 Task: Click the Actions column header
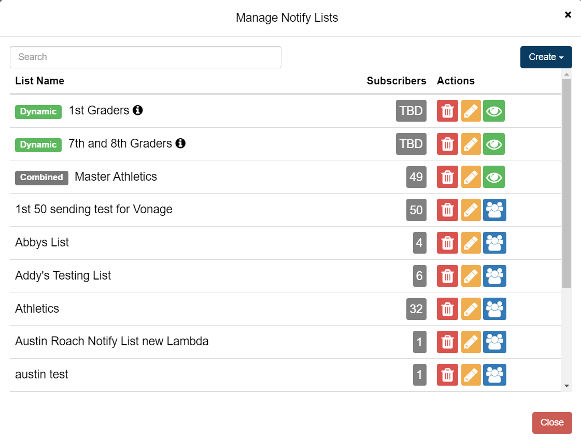456,81
